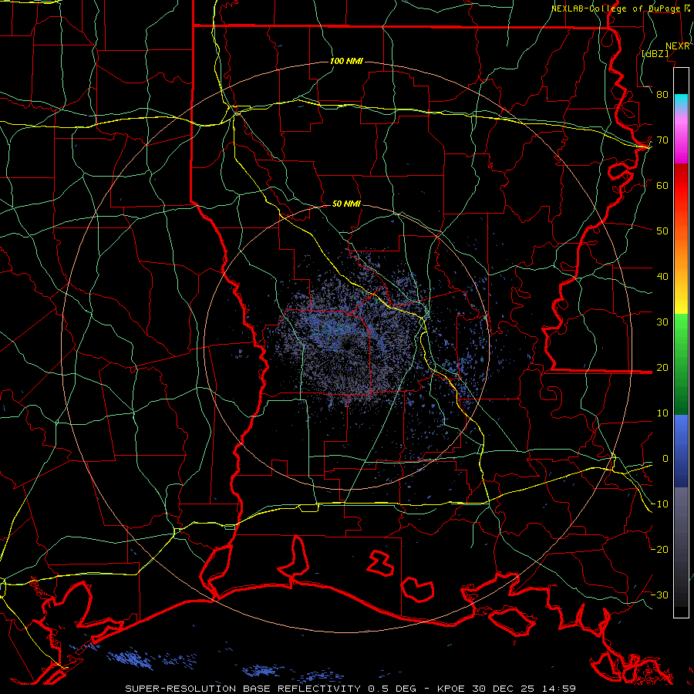Click the NEXR label above the color legend
Screen dimensions: 694x694
point(678,46)
